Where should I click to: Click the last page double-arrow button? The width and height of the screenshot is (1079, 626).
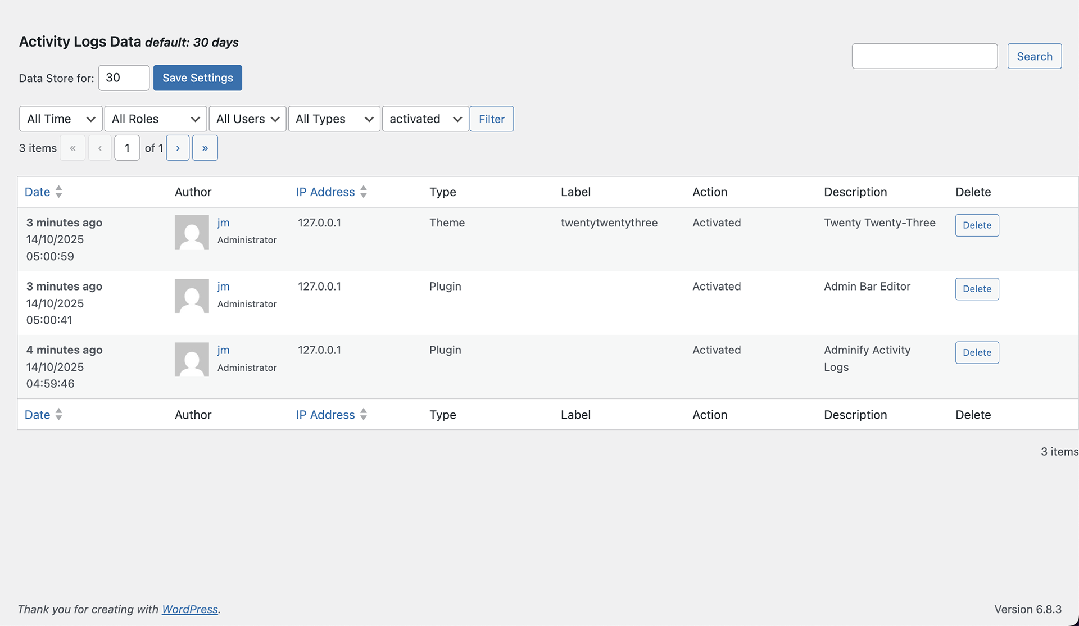(205, 148)
